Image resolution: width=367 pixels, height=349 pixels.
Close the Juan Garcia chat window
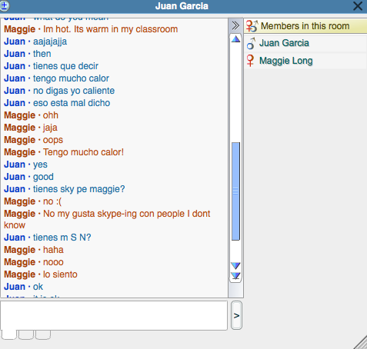pos(358,6)
